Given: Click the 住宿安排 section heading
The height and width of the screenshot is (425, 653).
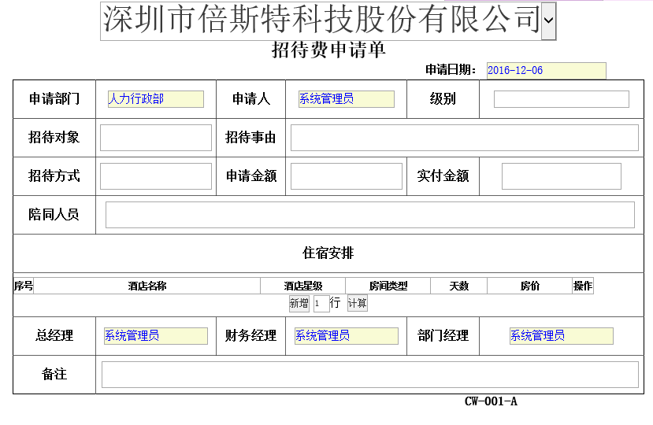Looking at the screenshot, I should pyautogui.click(x=328, y=253).
